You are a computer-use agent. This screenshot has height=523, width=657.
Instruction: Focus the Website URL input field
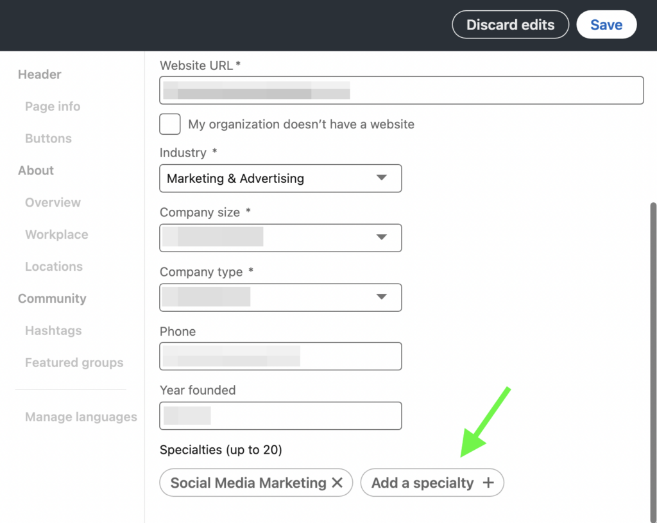402,90
